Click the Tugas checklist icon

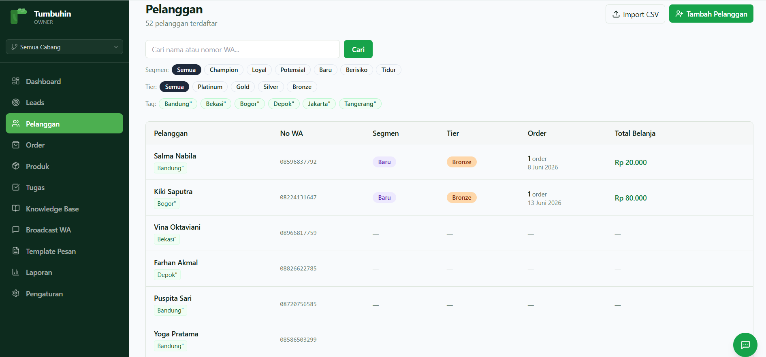(x=16, y=187)
